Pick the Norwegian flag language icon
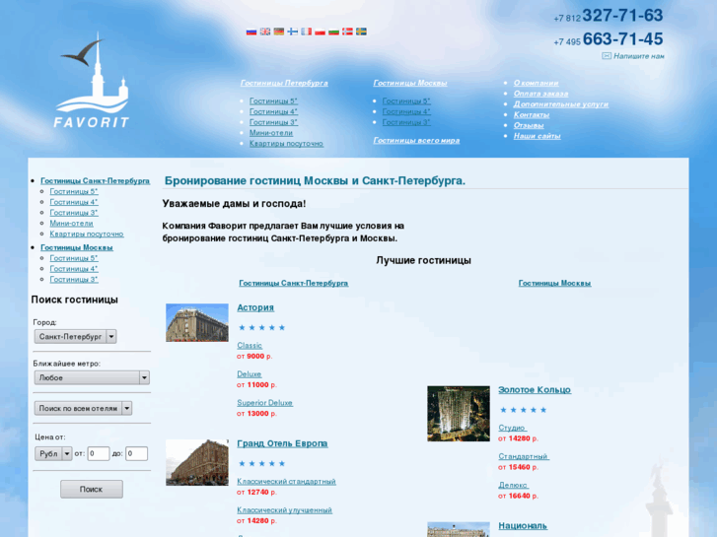Viewport: 717px width, 537px height. coord(347,32)
